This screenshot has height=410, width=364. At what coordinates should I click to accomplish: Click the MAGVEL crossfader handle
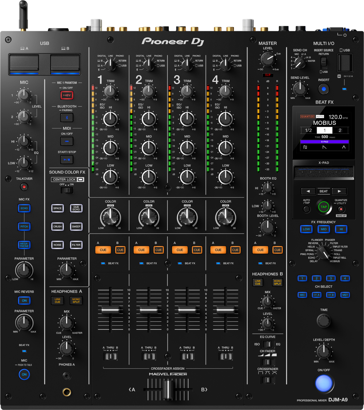click(x=167, y=390)
